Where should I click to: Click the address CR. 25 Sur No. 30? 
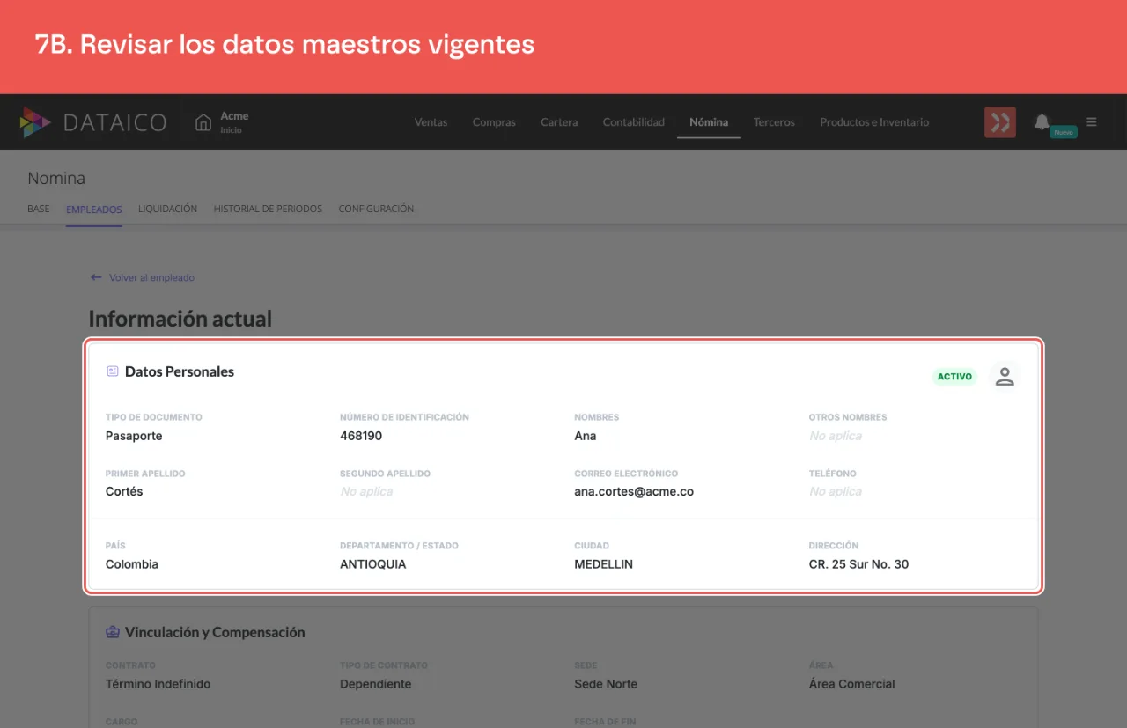click(858, 564)
